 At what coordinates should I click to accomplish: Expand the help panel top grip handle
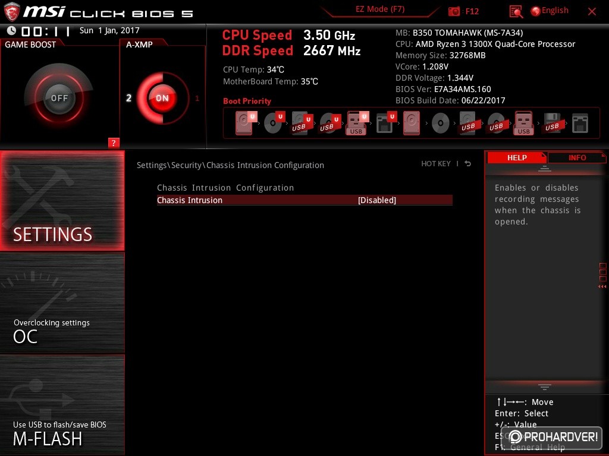(545, 168)
